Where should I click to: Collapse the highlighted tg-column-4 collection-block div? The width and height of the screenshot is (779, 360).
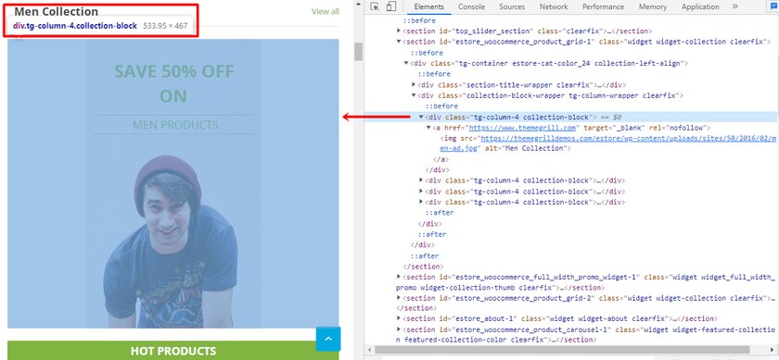pyautogui.click(x=421, y=117)
